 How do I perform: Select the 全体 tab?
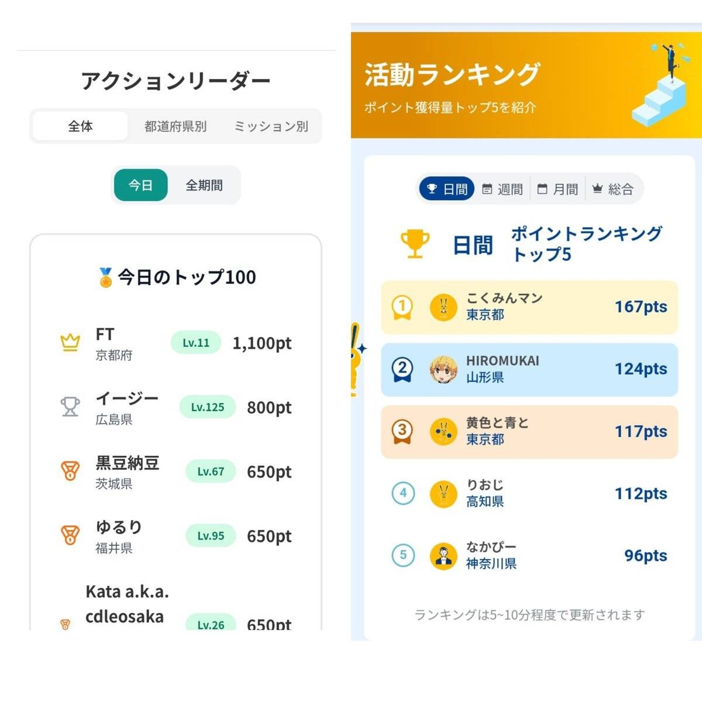80,126
